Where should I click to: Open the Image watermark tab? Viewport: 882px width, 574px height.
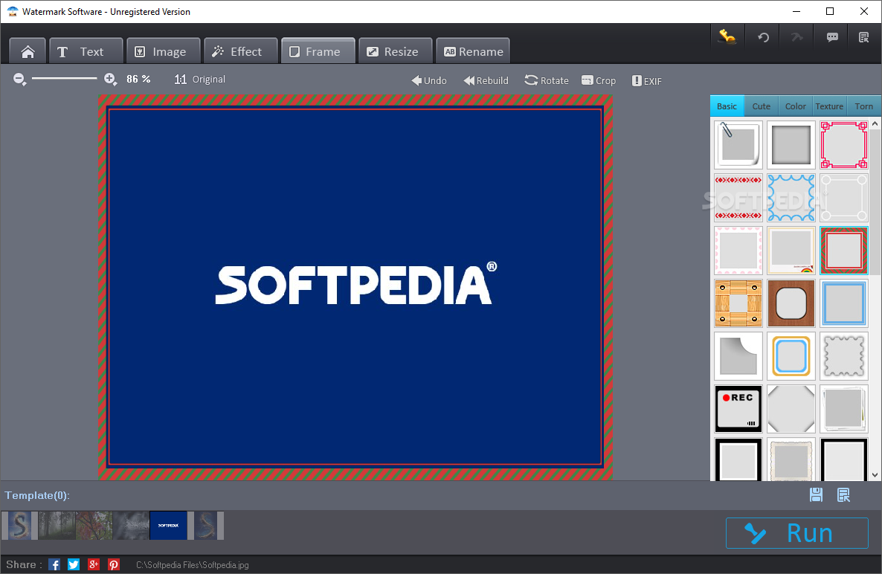point(164,51)
